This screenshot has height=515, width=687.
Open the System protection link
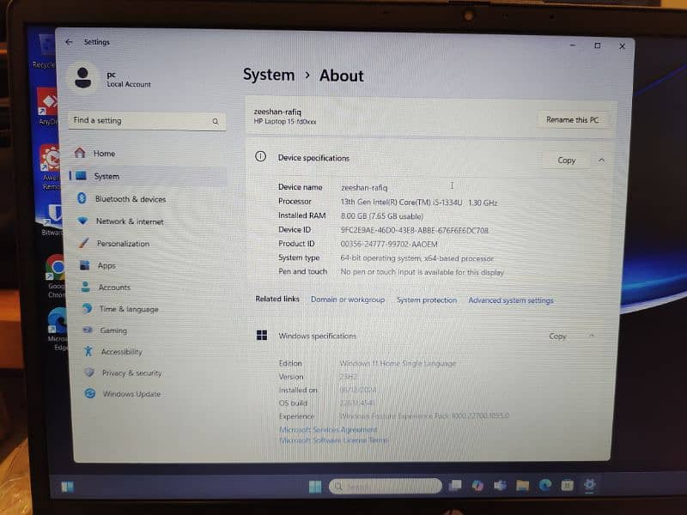click(x=427, y=300)
